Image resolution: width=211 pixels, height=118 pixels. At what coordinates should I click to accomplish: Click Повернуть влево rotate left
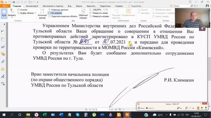coord(99,13)
